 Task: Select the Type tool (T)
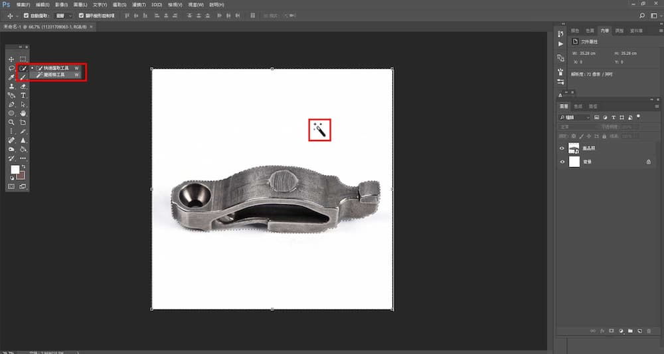[23, 95]
